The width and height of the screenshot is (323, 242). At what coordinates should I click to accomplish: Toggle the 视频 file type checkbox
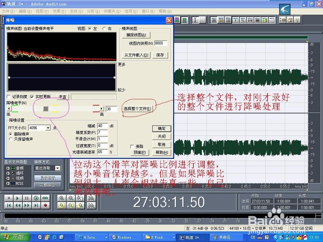8,178
